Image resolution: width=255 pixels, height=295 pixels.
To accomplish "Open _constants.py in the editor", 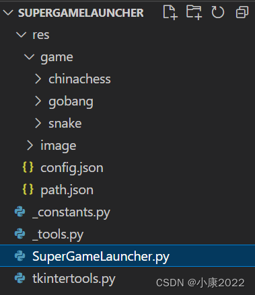I will [71, 212].
